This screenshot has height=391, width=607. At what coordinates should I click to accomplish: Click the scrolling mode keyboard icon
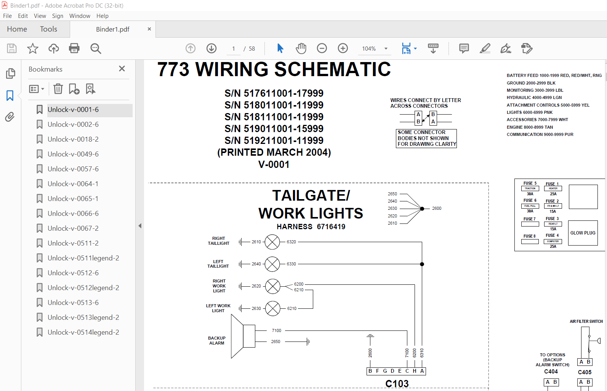tap(433, 48)
